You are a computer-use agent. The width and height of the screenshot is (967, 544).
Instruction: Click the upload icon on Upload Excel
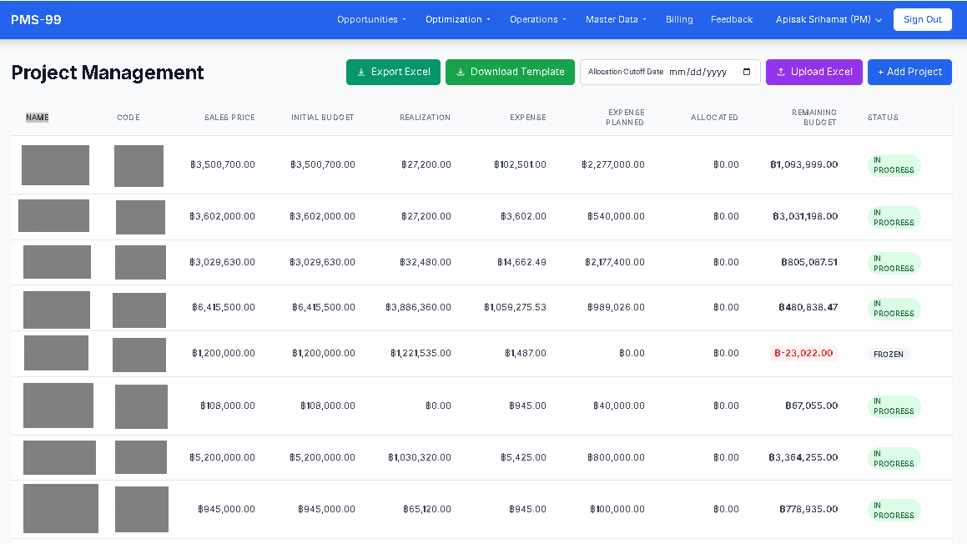click(x=781, y=73)
